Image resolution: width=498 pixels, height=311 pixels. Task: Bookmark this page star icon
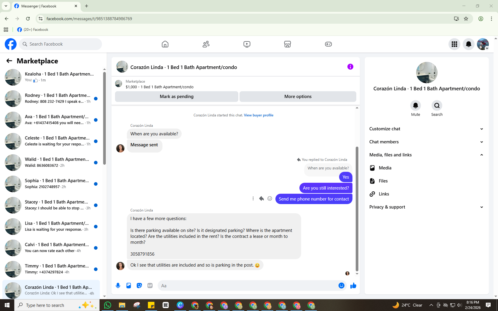click(466, 19)
